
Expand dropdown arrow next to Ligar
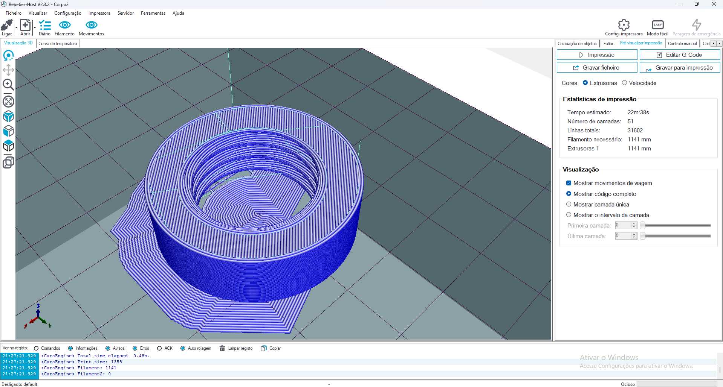click(16, 27)
